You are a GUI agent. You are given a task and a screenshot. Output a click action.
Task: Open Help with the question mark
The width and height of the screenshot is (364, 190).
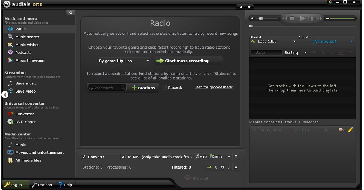click(x=65, y=185)
